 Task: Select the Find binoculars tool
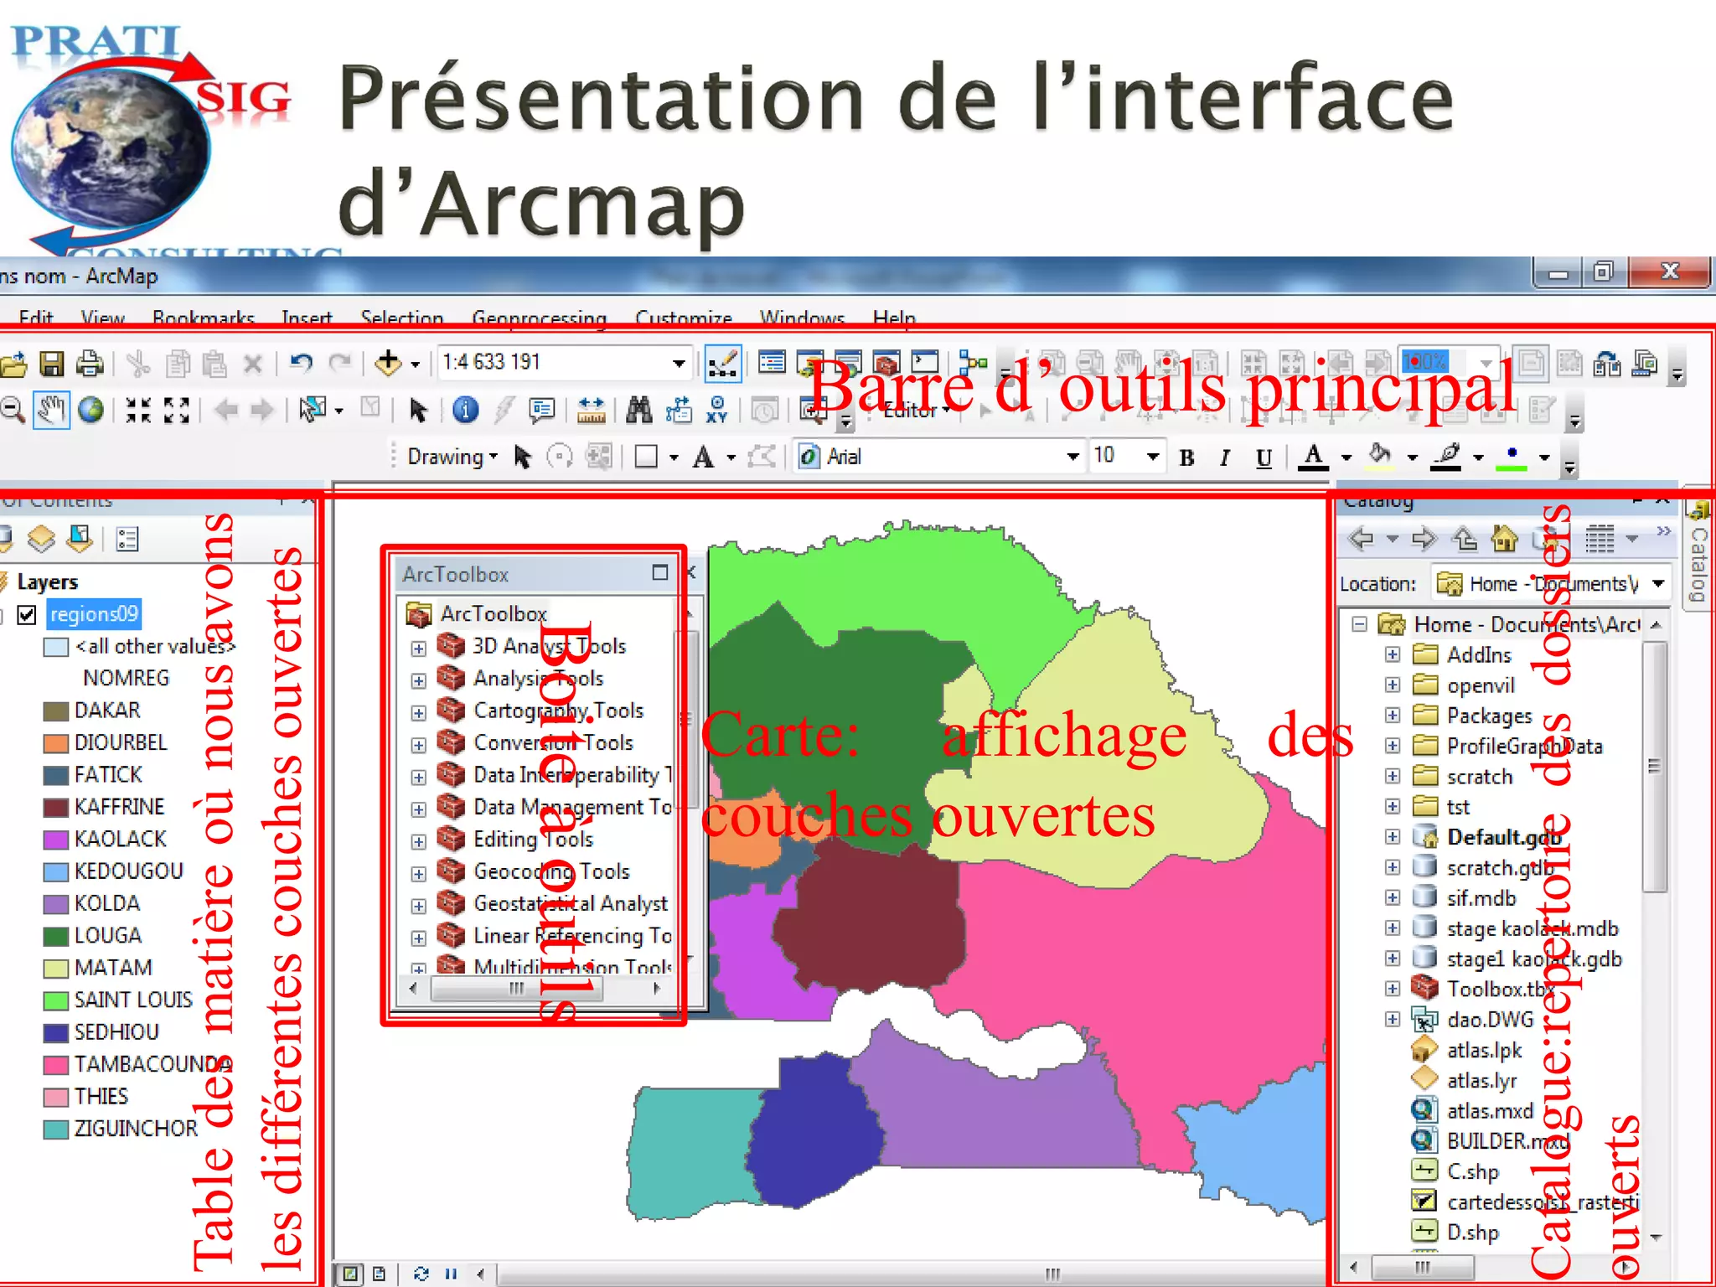click(x=638, y=410)
